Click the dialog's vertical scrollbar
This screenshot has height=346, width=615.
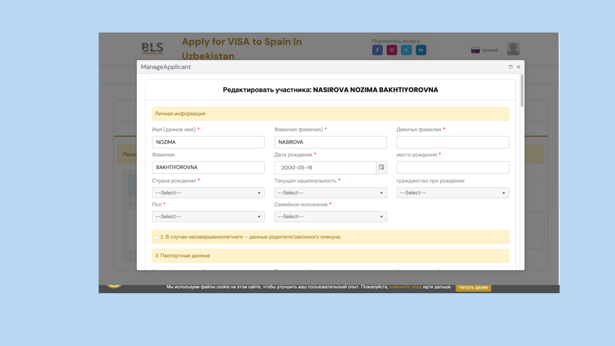point(522,90)
